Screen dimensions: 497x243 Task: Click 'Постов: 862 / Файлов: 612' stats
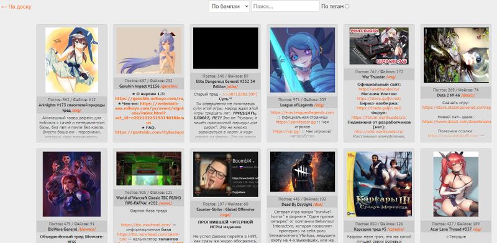point(71,99)
